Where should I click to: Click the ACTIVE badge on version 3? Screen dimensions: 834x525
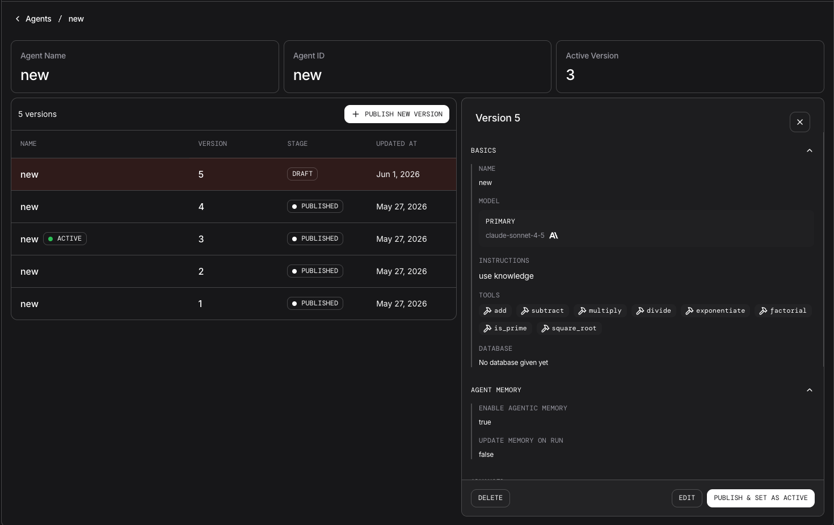pos(65,238)
